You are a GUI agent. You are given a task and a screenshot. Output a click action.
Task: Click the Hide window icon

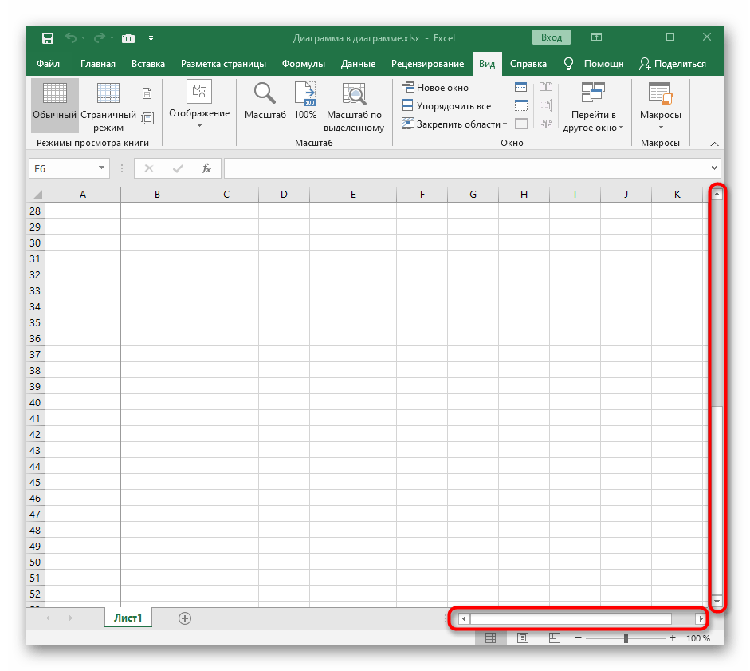click(521, 105)
